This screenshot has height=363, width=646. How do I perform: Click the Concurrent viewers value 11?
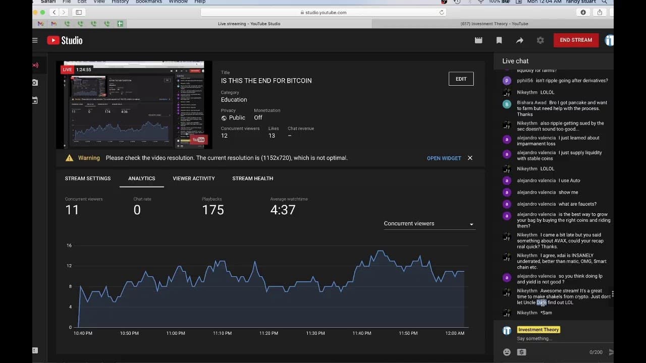(72, 210)
